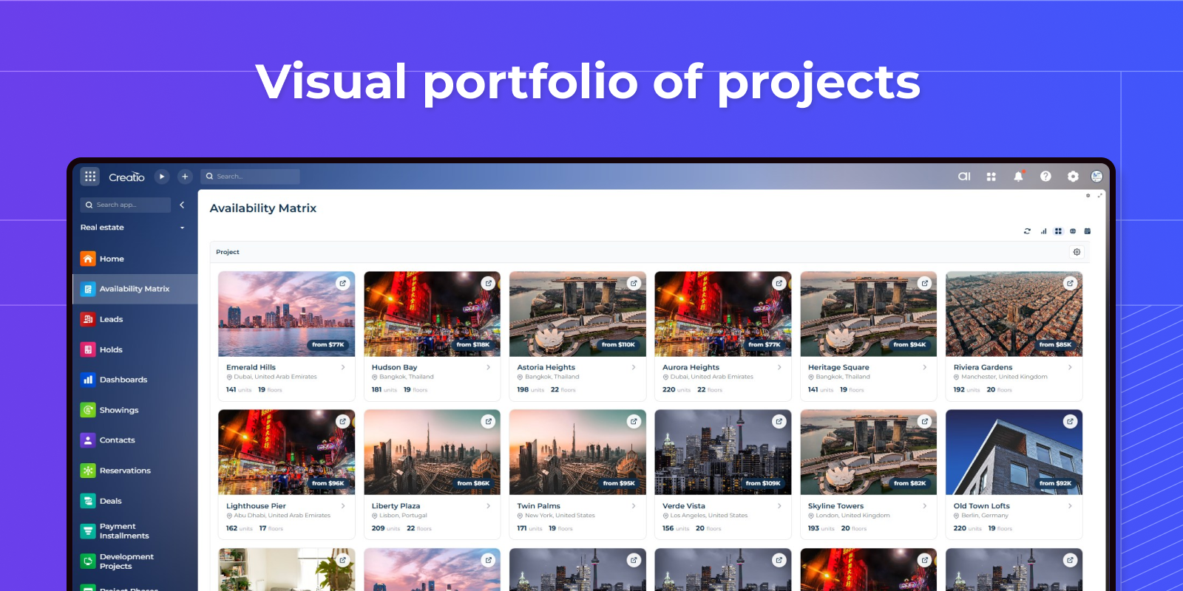The height and width of the screenshot is (591, 1183).
Task: Open Verde Vista card in new window
Action: pyautogui.click(x=779, y=421)
